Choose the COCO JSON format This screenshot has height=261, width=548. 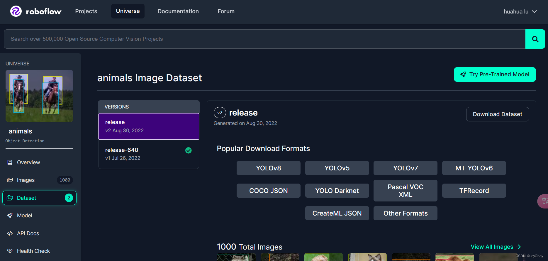(x=269, y=191)
